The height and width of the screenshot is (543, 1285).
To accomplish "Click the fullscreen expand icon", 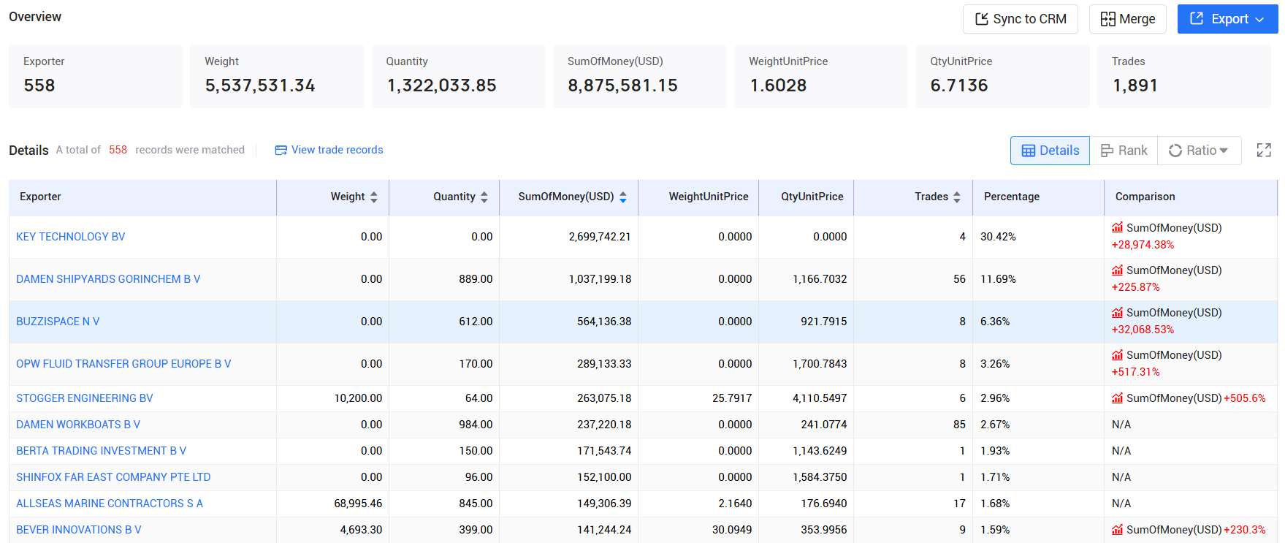I will coord(1264,151).
